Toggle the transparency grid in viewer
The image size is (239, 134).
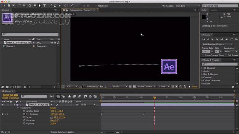(x=134, y=86)
